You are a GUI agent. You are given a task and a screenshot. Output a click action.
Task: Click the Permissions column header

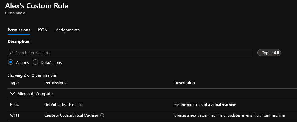pos(55,83)
